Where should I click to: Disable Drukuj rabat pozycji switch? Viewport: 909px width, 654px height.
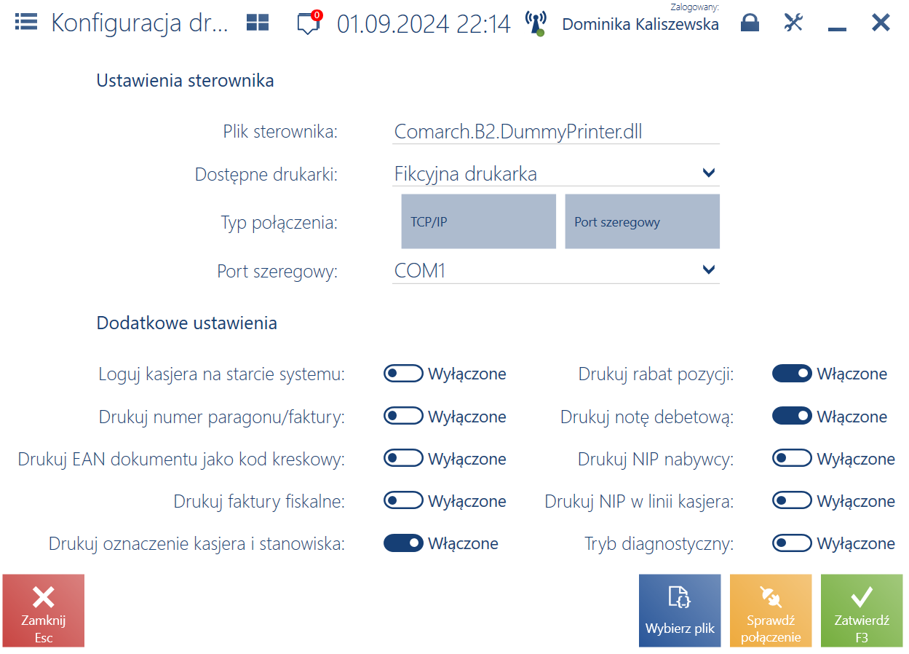tap(792, 374)
